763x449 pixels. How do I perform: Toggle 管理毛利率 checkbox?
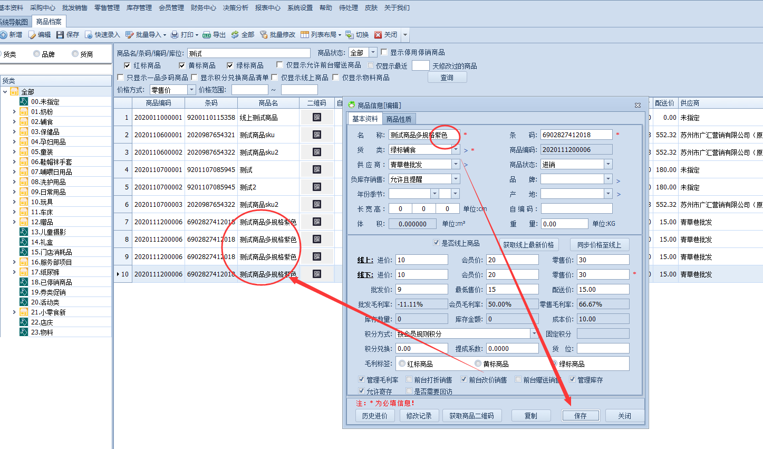(361, 379)
